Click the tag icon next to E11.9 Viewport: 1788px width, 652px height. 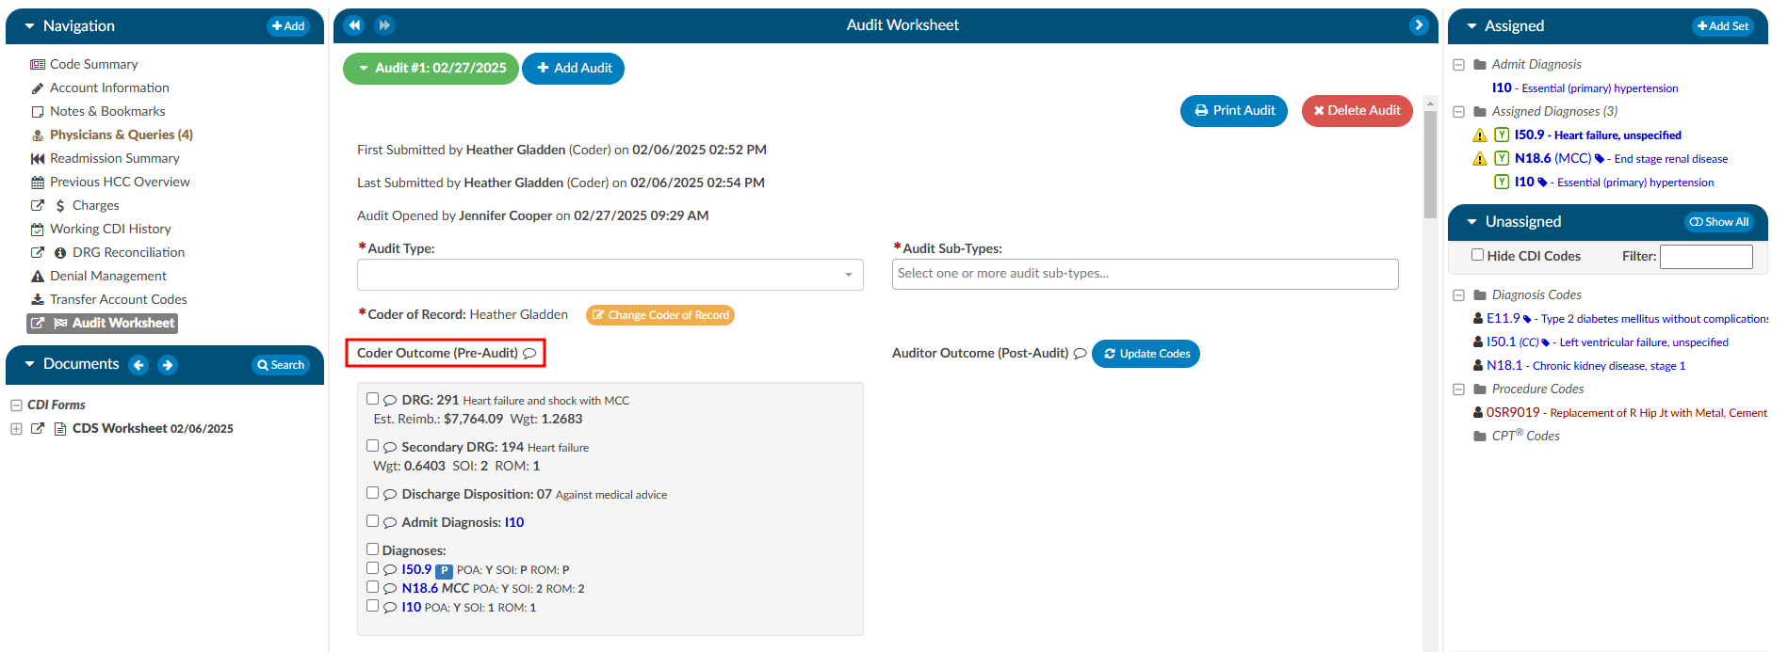click(x=1527, y=319)
